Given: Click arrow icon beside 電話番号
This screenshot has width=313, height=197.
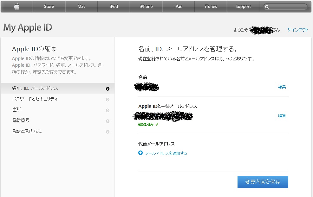Looking at the screenshot, I should pos(108,121).
